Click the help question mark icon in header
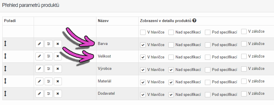Image resolution: width=274 pixels, height=105 pixels. pos(194,21)
